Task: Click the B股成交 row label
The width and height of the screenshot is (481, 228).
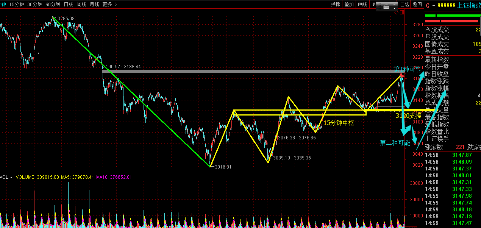Action: 437,37
